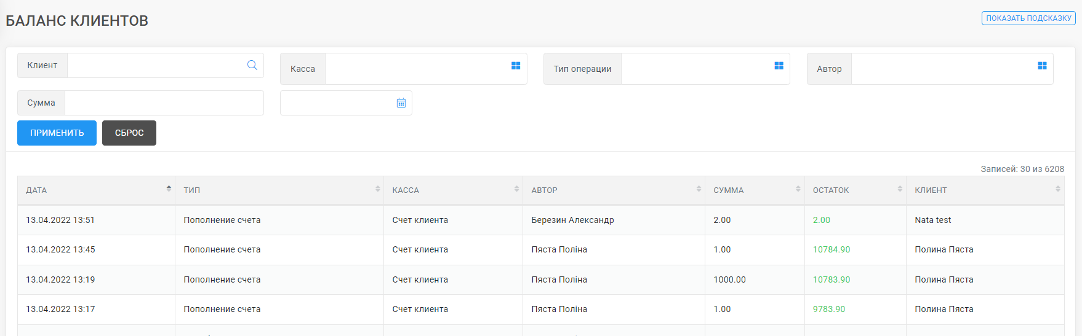Viewport: 1082px width, 336px height.
Task: Open the date picker calendar icon
Action: (401, 103)
